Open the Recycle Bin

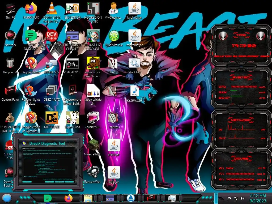[x=10, y=66]
